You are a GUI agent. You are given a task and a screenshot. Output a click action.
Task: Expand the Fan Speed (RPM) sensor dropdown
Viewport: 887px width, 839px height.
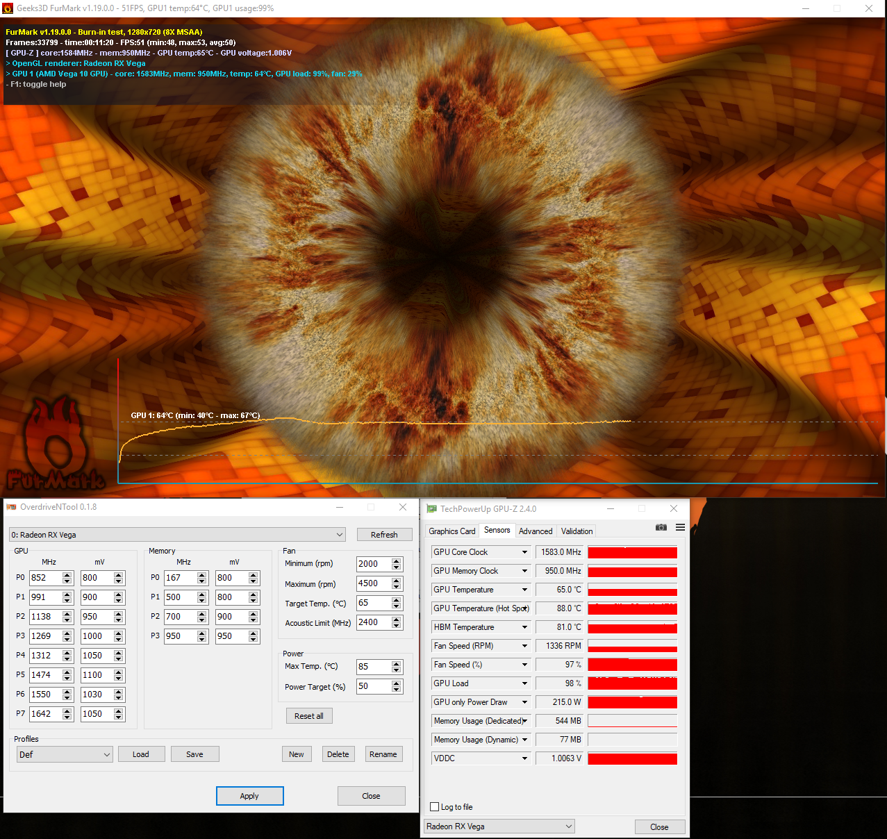(x=524, y=646)
